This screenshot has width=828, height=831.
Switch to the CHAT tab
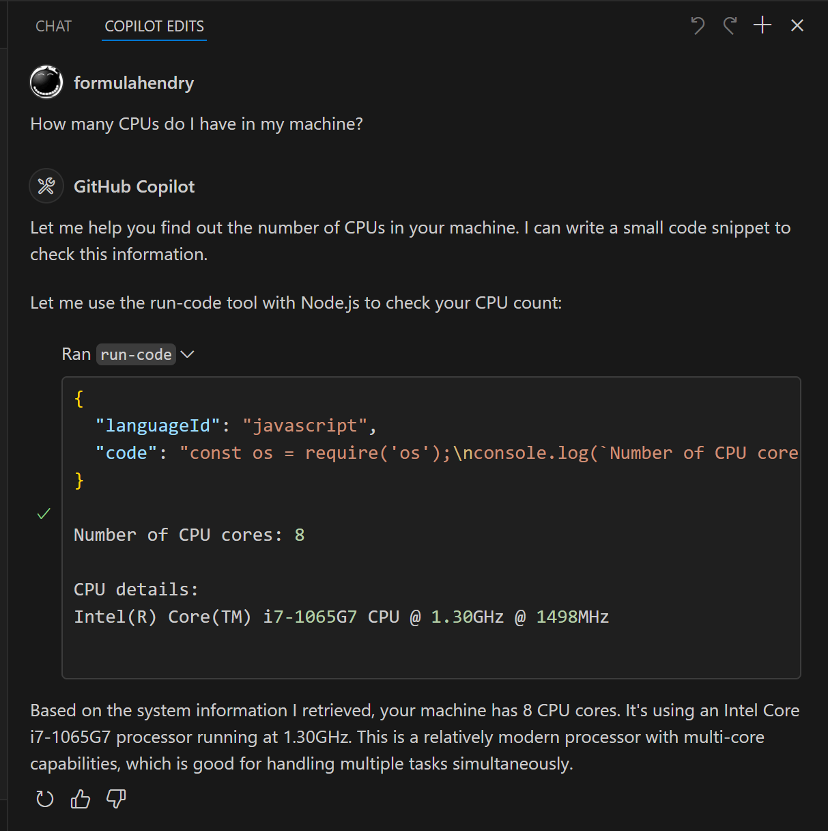click(x=53, y=26)
